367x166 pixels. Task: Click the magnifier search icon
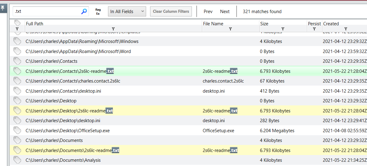pos(84,12)
